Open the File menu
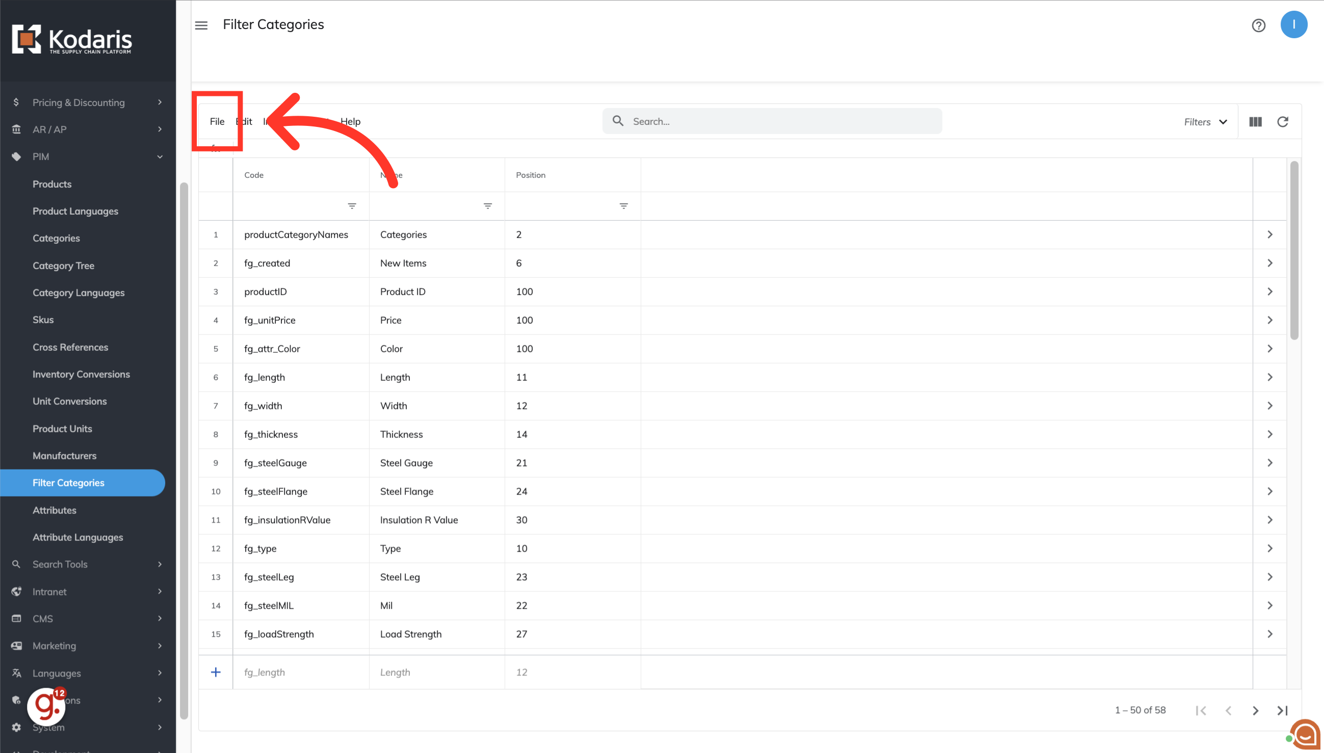The height and width of the screenshot is (753, 1324). [217, 121]
